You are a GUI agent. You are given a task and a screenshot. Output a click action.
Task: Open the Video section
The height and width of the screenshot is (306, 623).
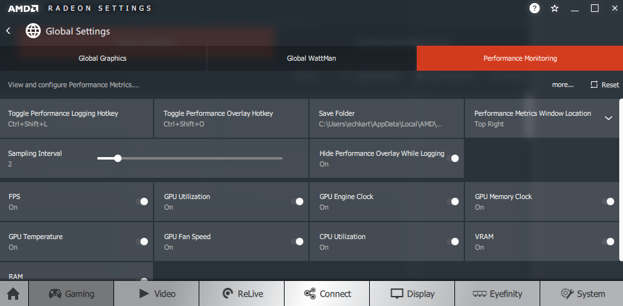click(x=157, y=293)
